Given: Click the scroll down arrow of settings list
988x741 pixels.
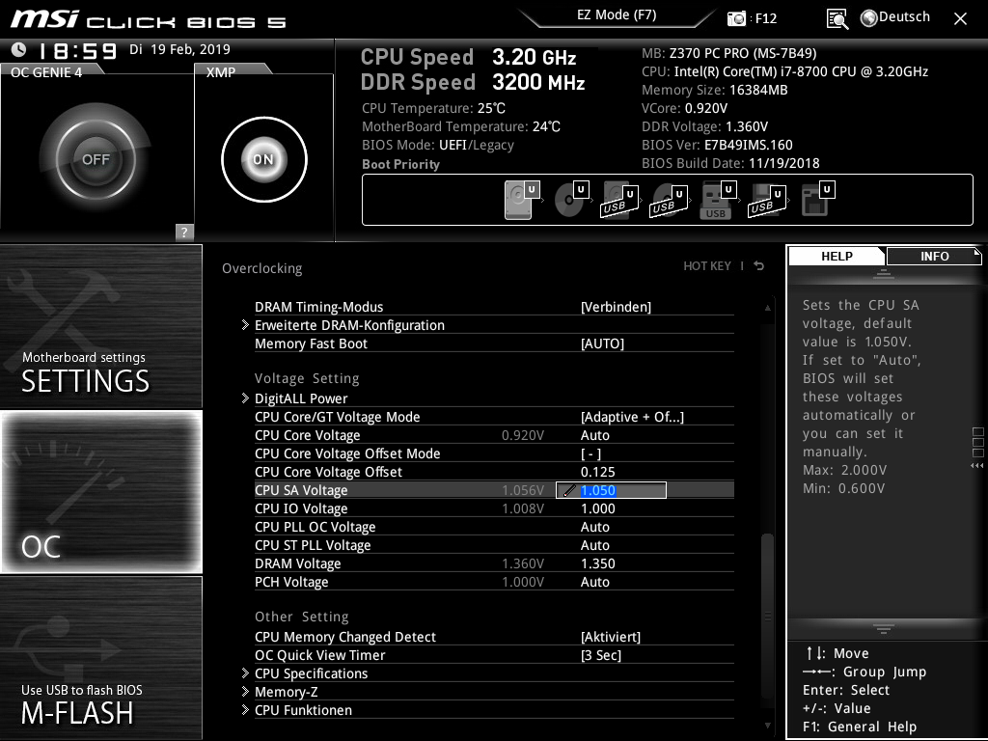Looking at the screenshot, I should tap(767, 726).
